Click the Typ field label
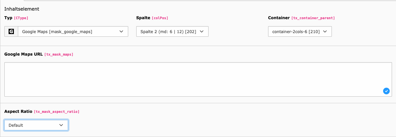 click(x=8, y=18)
